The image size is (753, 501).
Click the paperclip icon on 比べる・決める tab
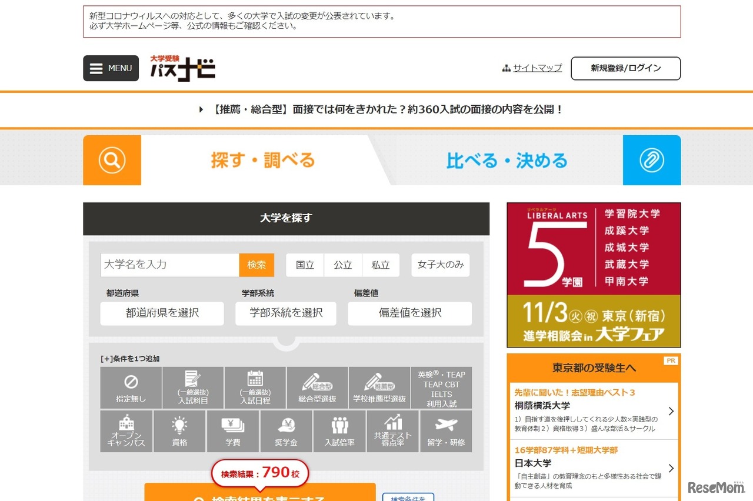[x=651, y=160]
